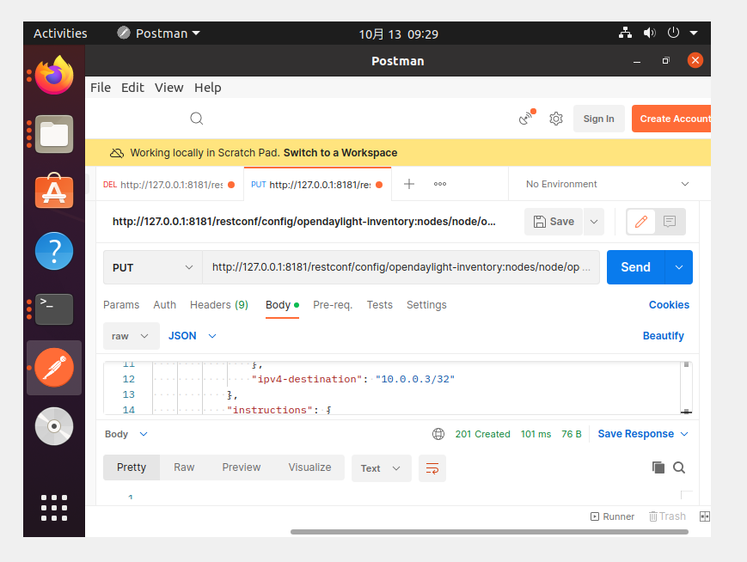Open the Params tab
The image size is (747, 562).
click(121, 305)
